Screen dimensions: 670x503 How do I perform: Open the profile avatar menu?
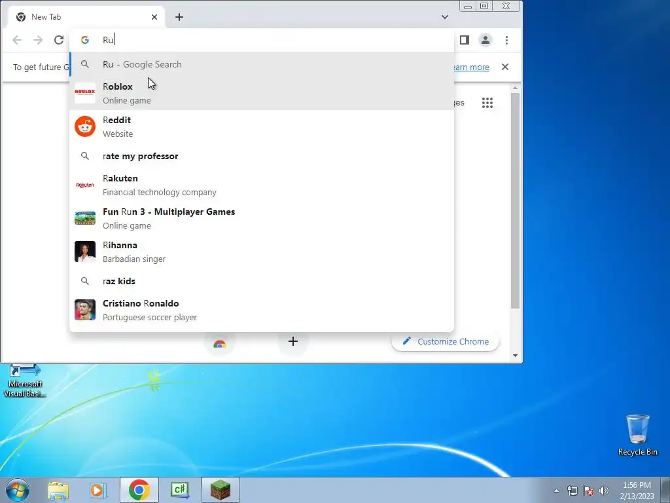point(485,40)
